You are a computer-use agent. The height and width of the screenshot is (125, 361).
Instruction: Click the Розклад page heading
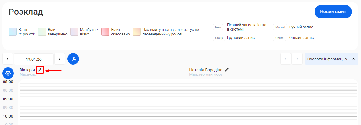tap(26, 12)
